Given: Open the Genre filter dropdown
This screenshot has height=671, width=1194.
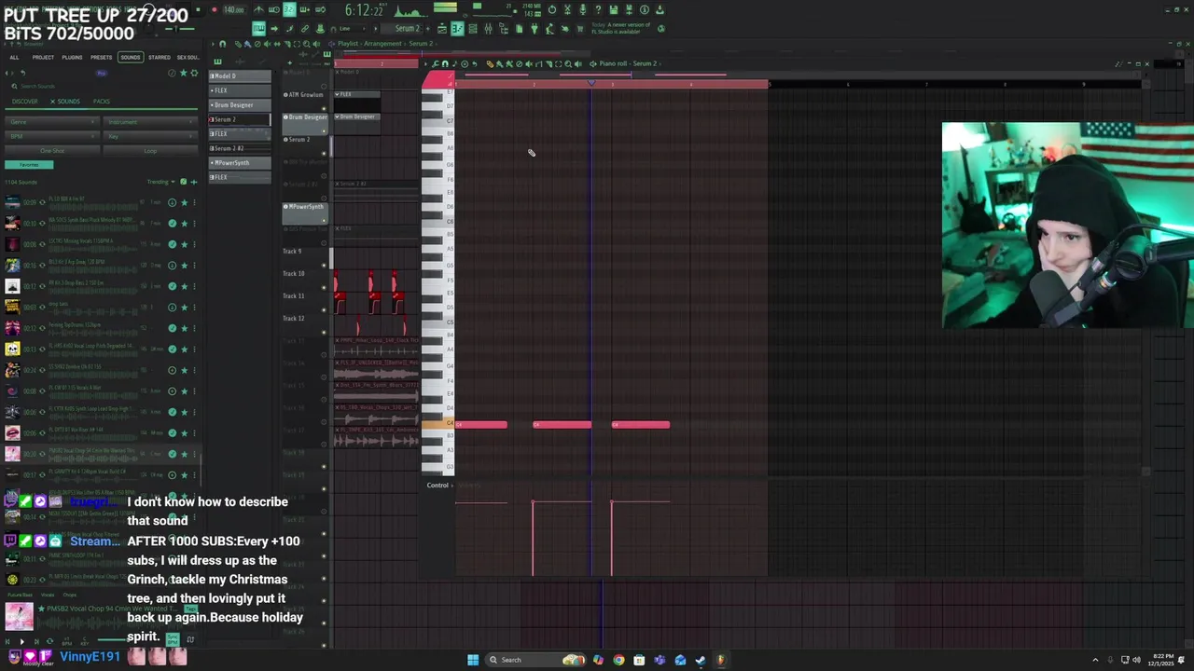Looking at the screenshot, I should (52, 122).
